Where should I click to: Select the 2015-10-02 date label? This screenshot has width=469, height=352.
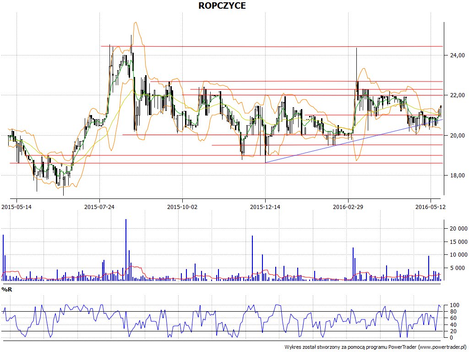[182, 207]
